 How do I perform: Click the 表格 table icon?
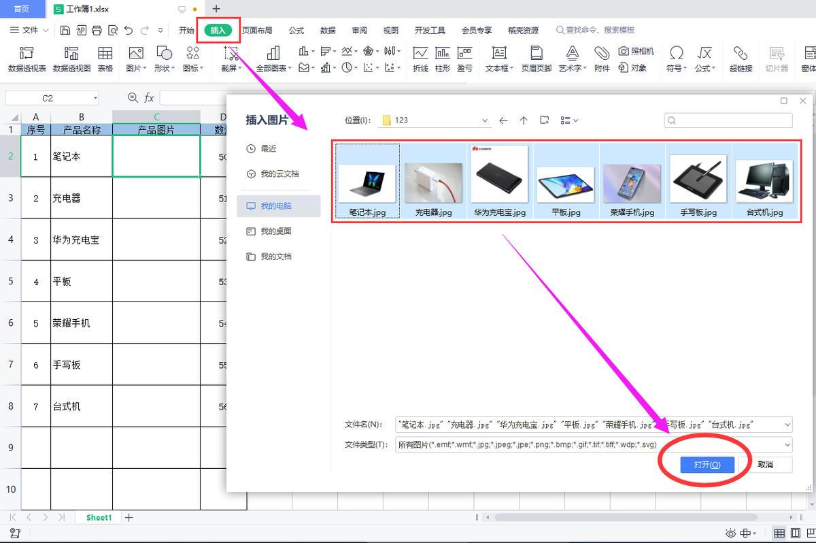(105, 60)
